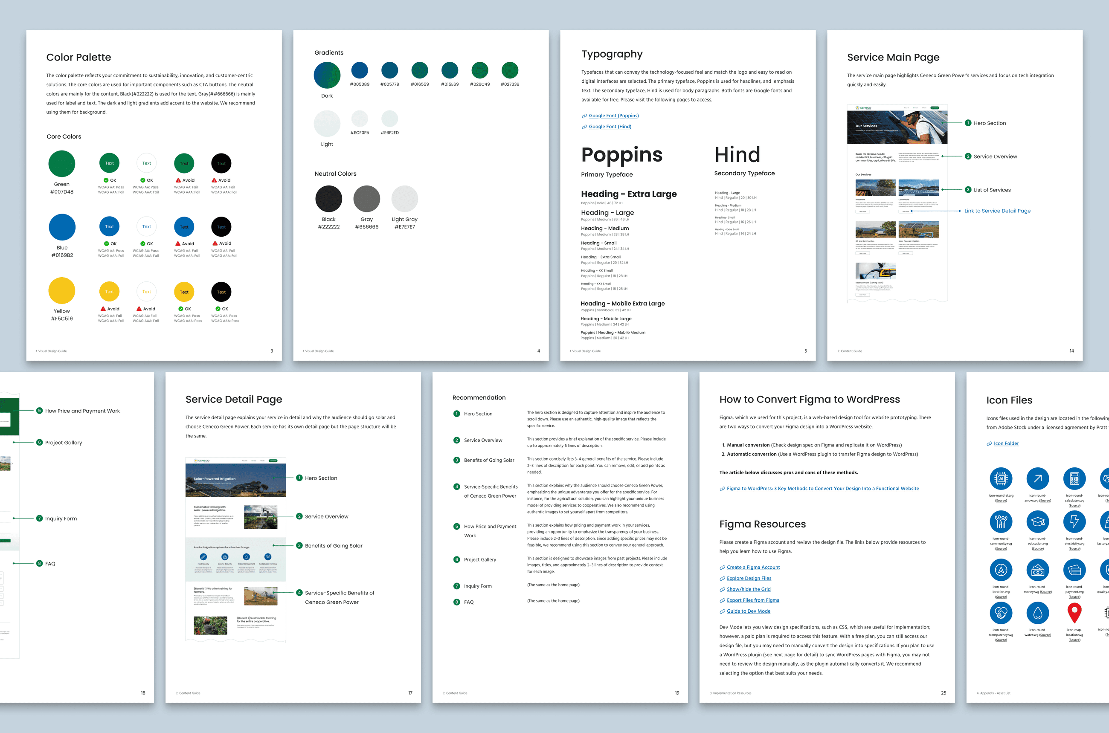The image size is (1109, 733).
Task: Select the icon-round-money.svg cash icon
Action: [1037, 570]
